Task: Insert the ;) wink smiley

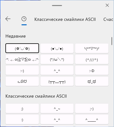Action: (22, 108)
